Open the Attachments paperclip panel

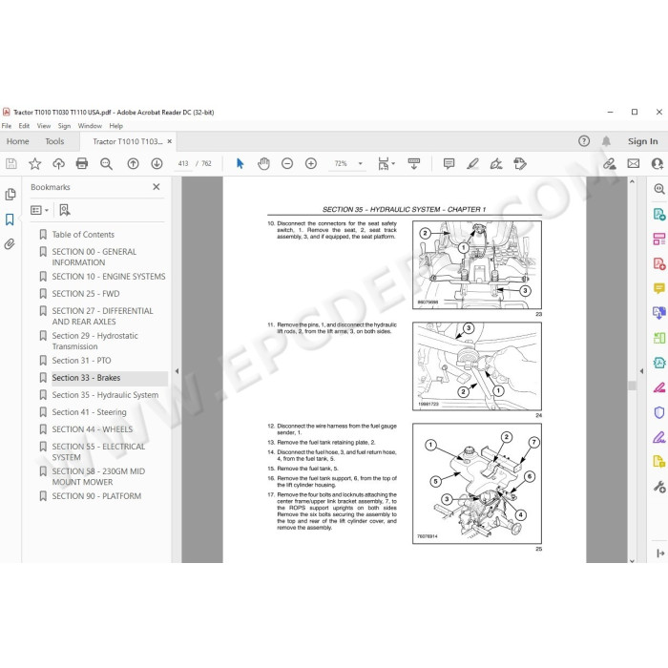(x=10, y=244)
